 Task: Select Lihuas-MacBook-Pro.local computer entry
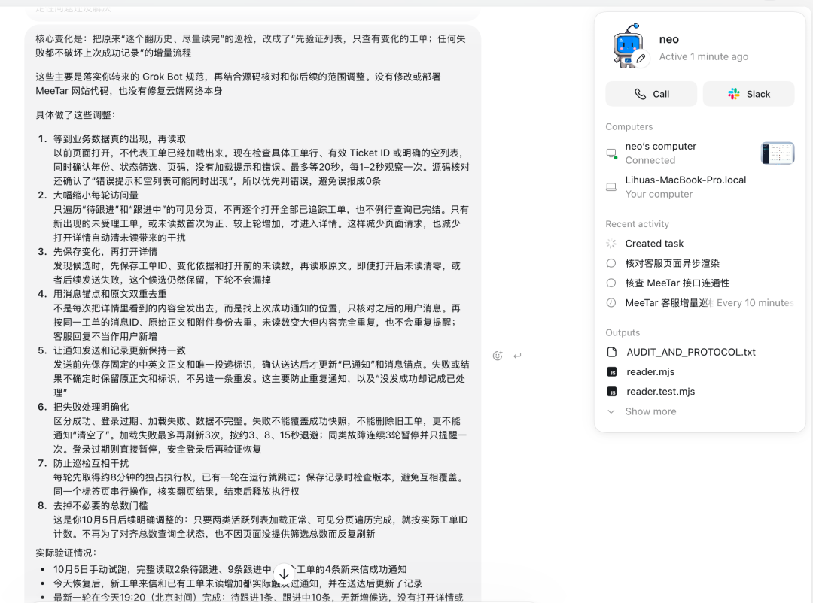tap(700, 187)
